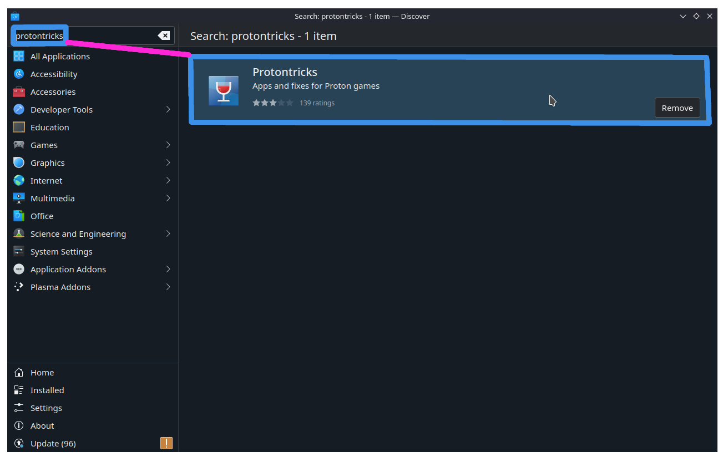Click the Graphics sphere icon
The height and width of the screenshot is (457, 728).
coord(19,163)
